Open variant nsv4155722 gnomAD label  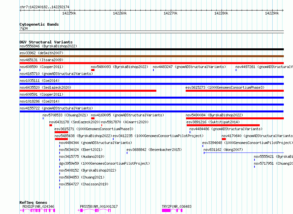(x=56, y=108)
